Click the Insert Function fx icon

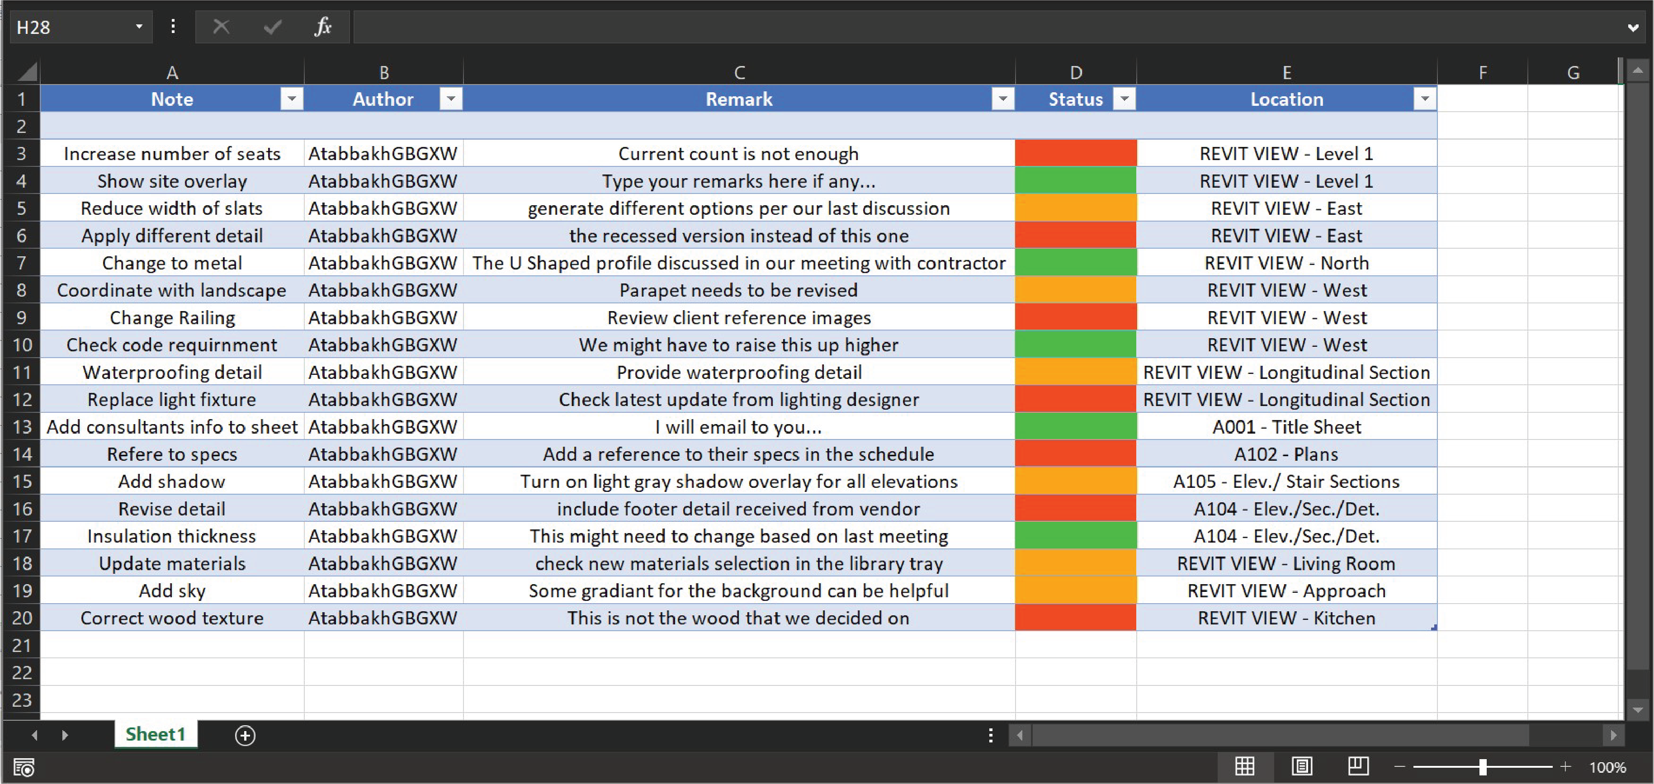323,27
